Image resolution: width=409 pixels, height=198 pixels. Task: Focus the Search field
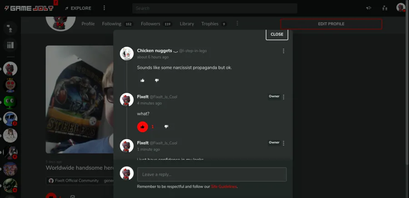[214, 8]
